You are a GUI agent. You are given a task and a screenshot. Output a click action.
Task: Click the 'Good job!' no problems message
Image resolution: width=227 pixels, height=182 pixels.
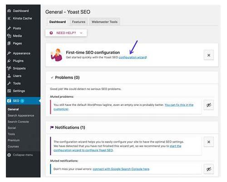85,89
